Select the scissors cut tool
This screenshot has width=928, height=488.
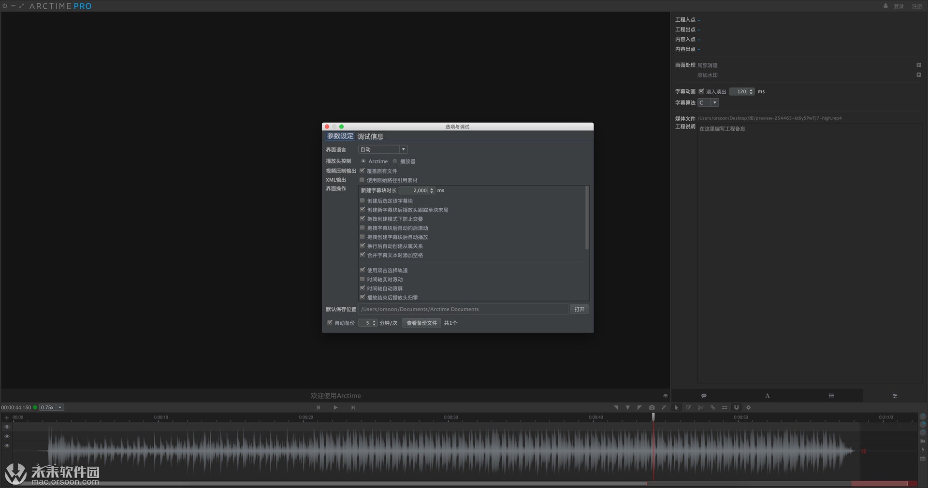point(700,407)
